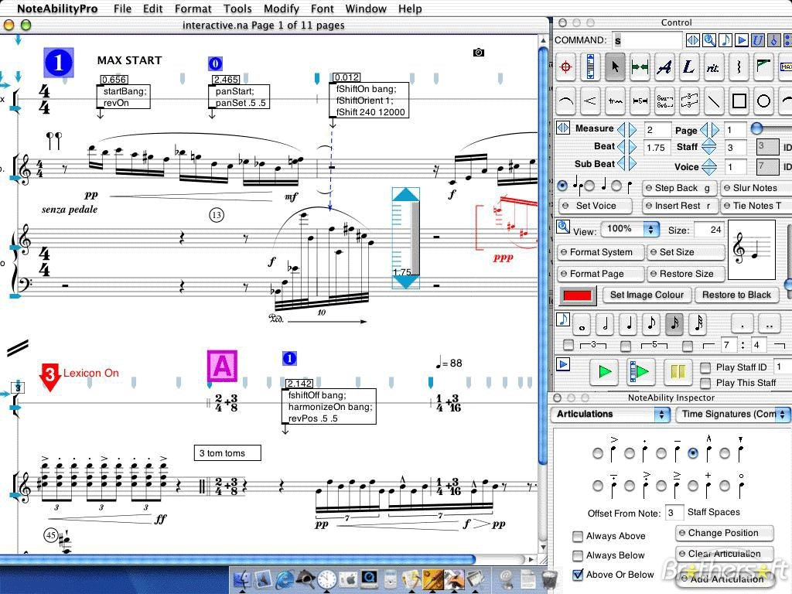Uncheck the Above Or Below checkbox
792x594 pixels.
tap(578, 575)
